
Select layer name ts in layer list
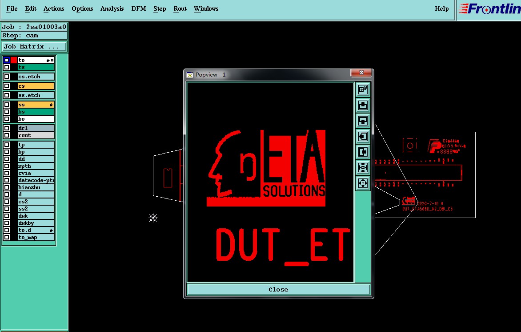pos(36,67)
